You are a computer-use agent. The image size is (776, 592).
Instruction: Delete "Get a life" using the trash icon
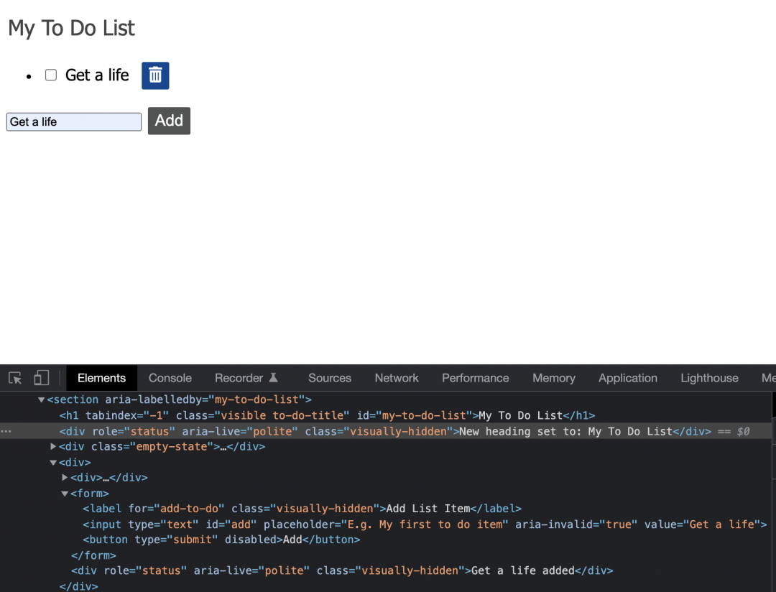tap(155, 75)
